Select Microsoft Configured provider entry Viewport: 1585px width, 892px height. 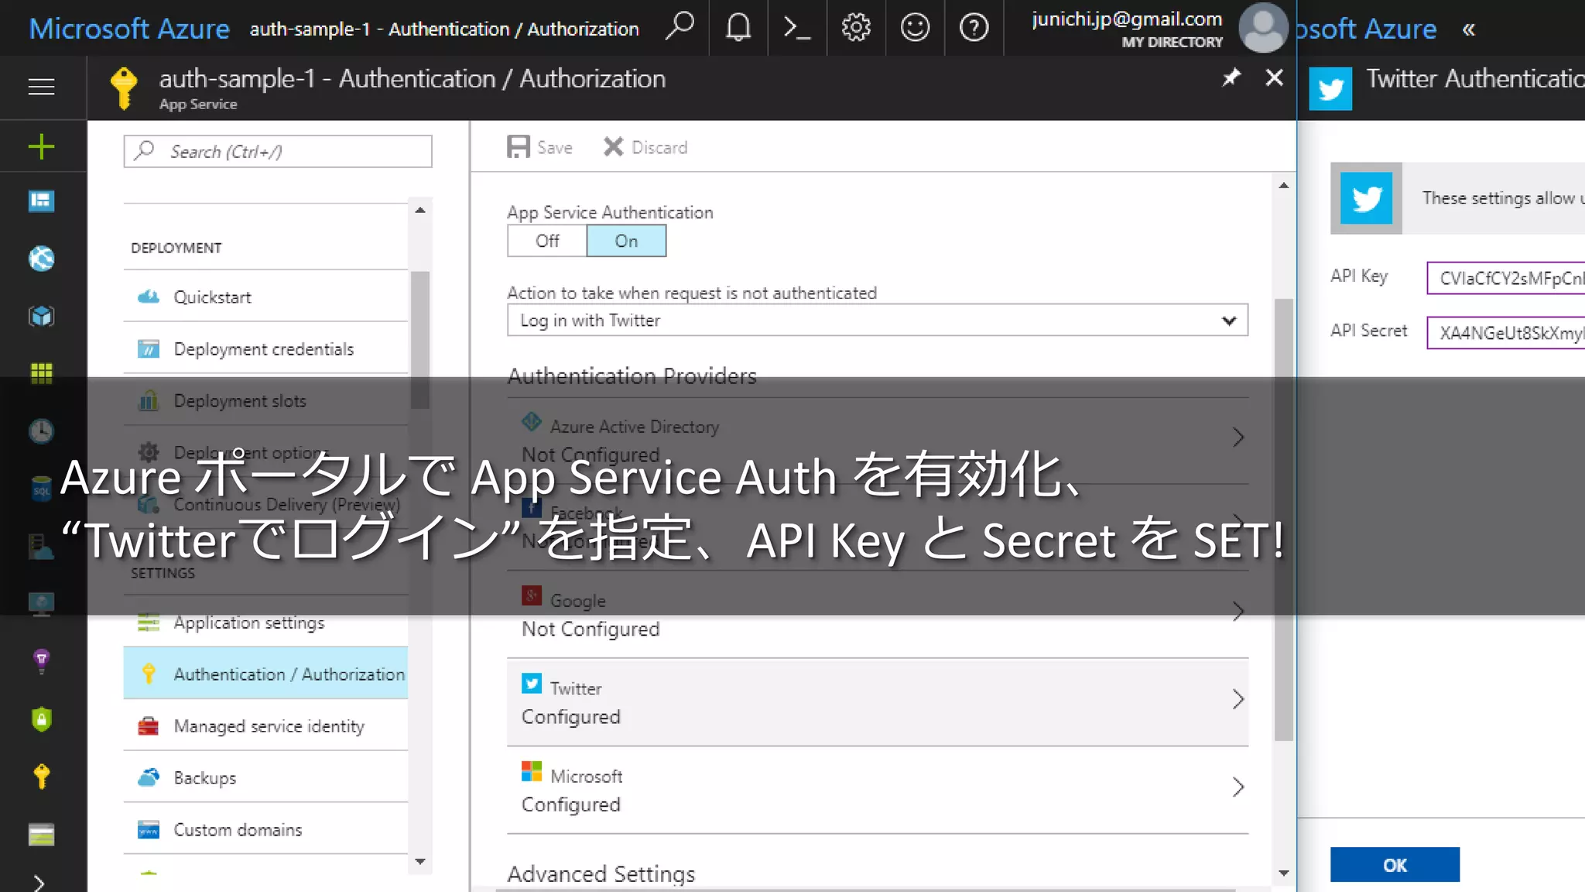pos(877,790)
